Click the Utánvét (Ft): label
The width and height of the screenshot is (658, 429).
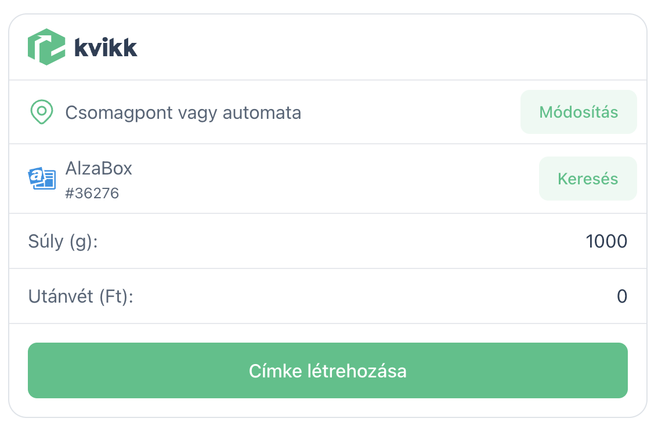pyautogui.click(x=81, y=296)
